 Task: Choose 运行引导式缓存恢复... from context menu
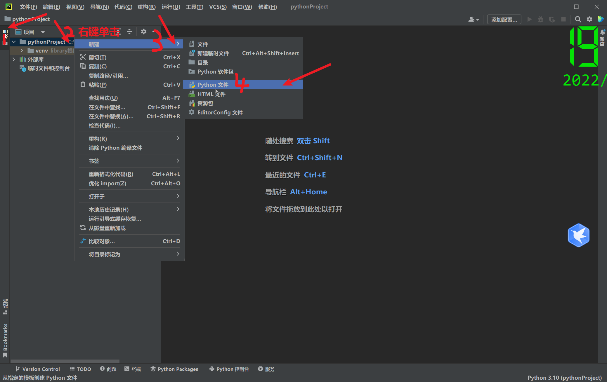pos(129,219)
